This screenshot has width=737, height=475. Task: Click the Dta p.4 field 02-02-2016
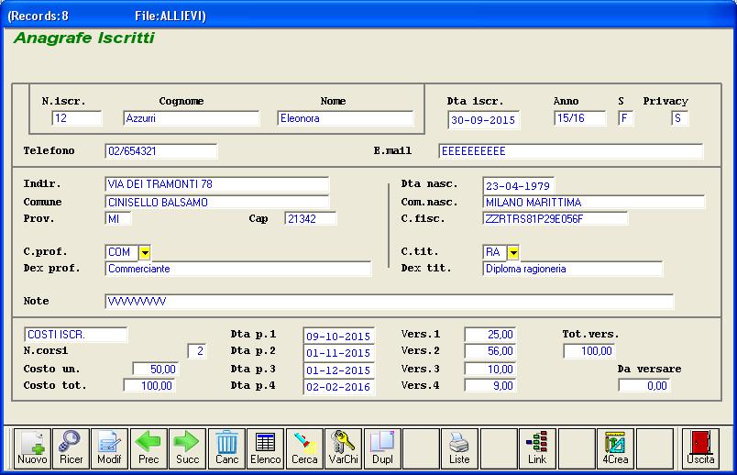[339, 387]
